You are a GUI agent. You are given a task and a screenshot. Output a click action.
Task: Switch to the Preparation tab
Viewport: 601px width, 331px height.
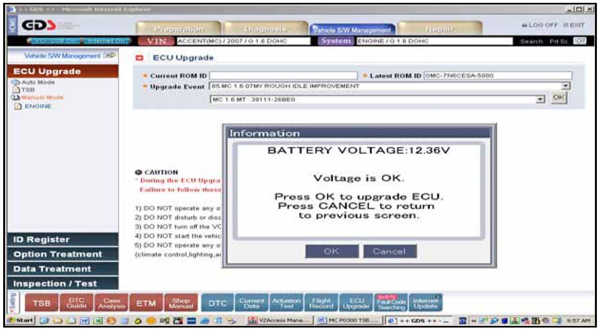[178, 29]
